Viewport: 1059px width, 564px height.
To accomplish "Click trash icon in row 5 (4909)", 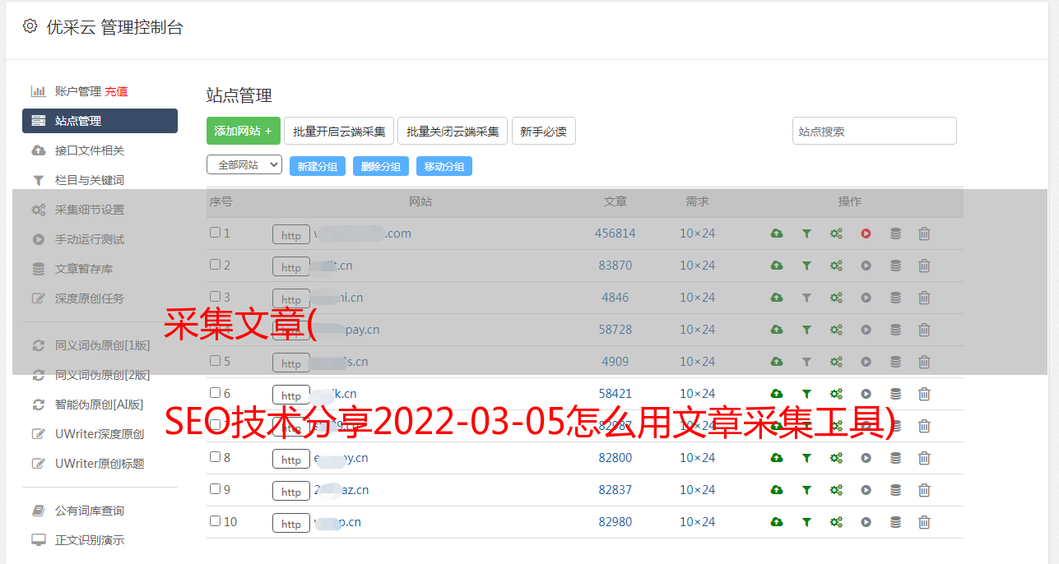I will 924,362.
